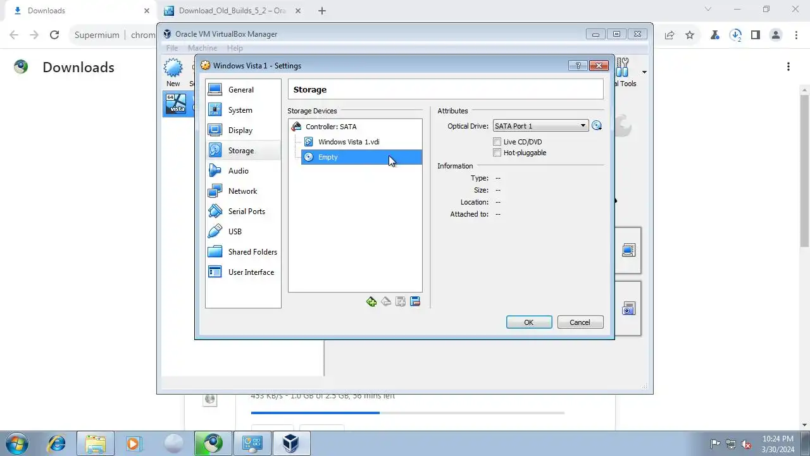Open the Help menu in VirtualBox Manager
This screenshot has width=810, height=456.
click(235, 48)
